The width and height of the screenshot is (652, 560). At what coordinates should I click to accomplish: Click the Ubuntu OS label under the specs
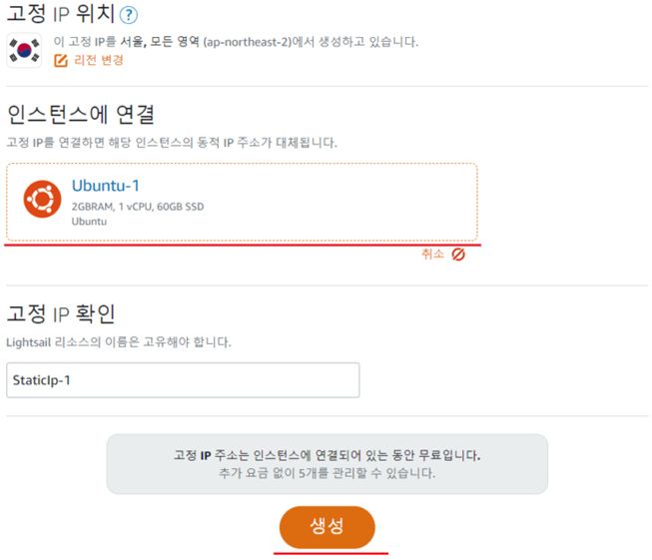point(89,222)
